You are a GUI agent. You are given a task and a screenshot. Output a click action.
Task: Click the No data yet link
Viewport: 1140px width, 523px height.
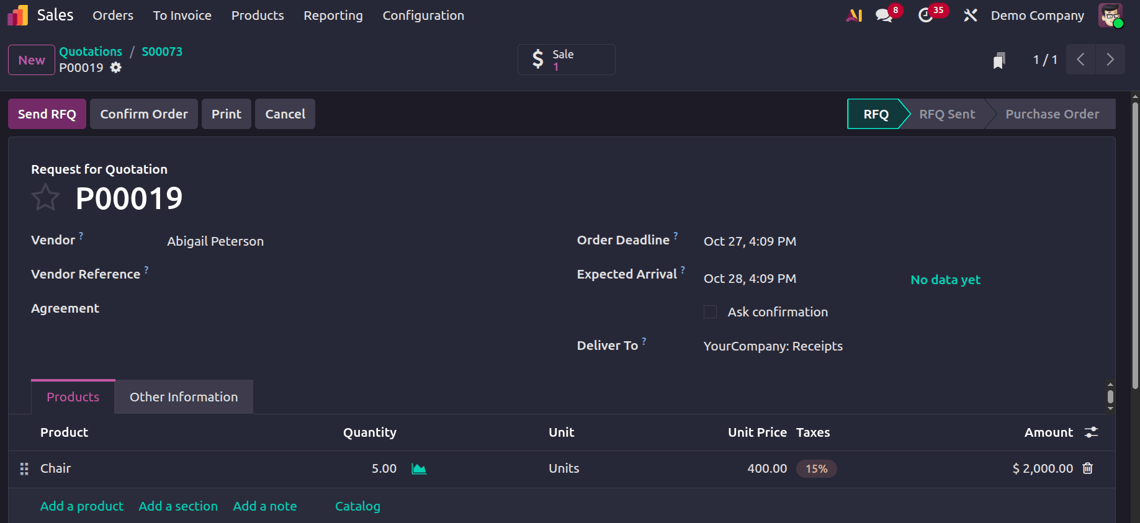945,280
